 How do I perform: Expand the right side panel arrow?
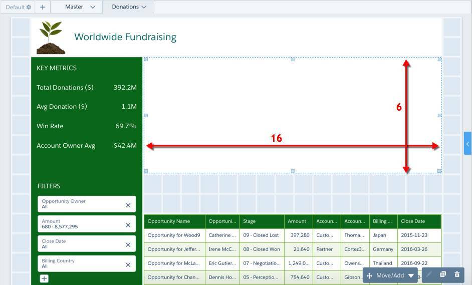pos(467,143)
